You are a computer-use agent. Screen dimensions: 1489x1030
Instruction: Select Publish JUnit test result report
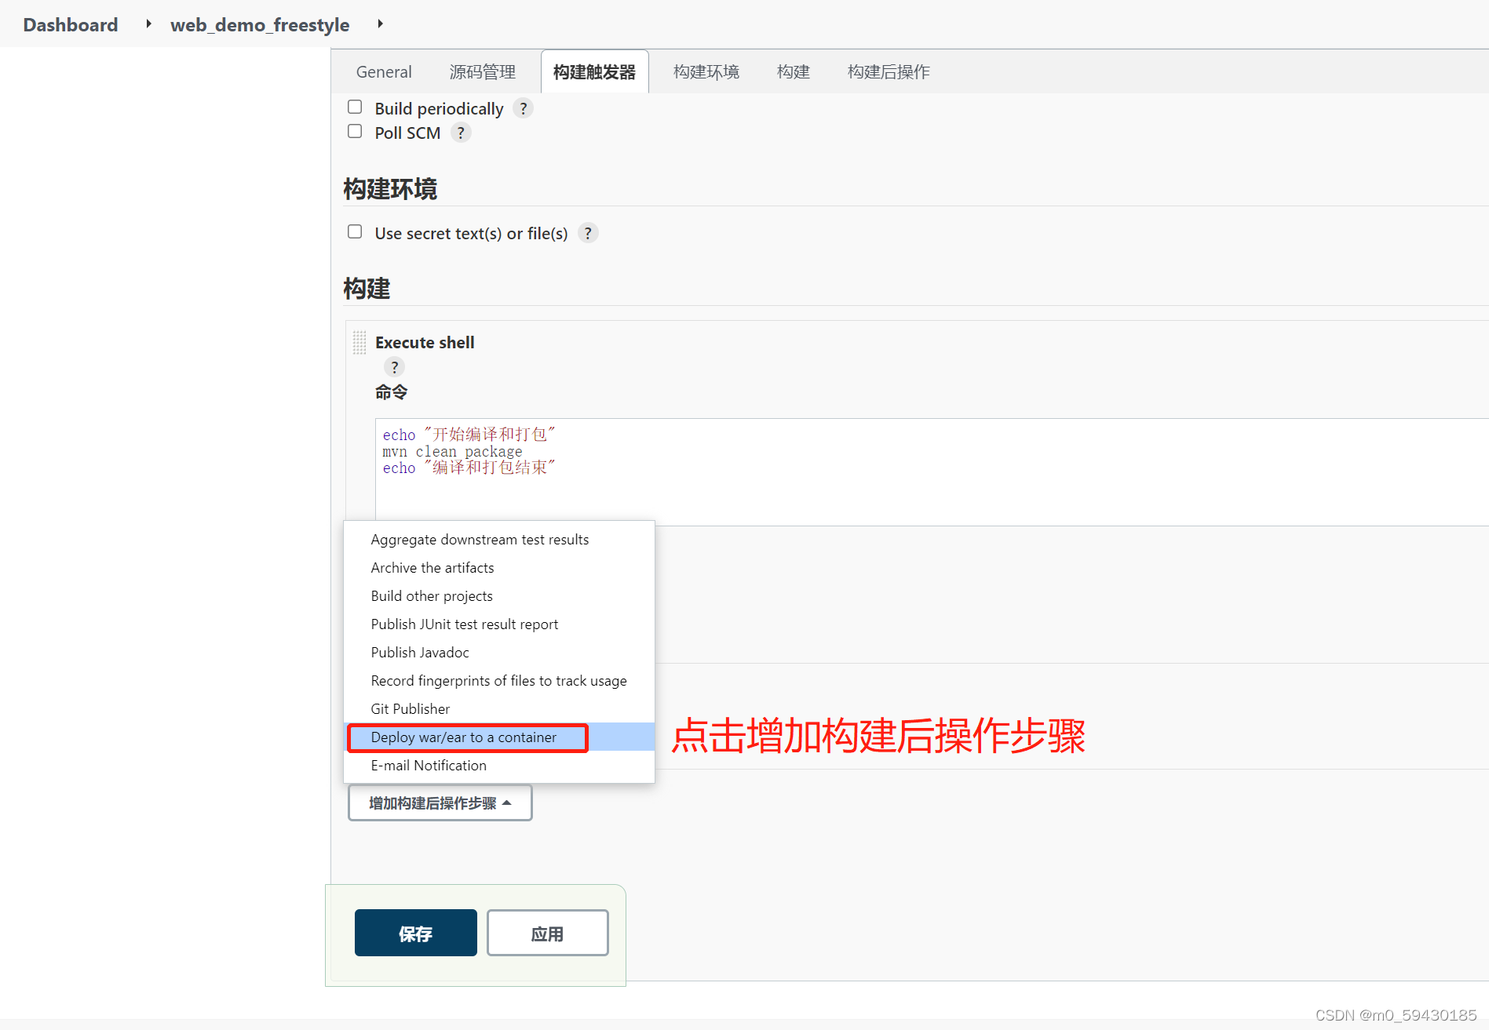coord(499,624)
